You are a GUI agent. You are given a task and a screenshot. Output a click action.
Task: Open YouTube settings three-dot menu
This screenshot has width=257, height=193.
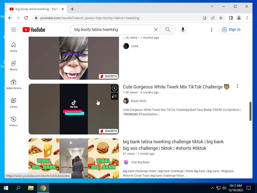(212, 30)
